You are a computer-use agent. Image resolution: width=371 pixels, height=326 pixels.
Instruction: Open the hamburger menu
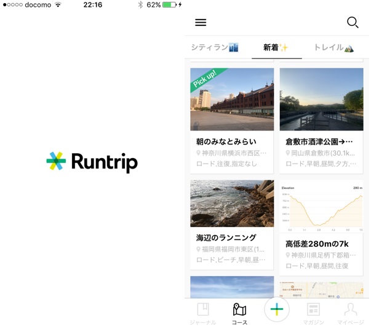(201, 23)
